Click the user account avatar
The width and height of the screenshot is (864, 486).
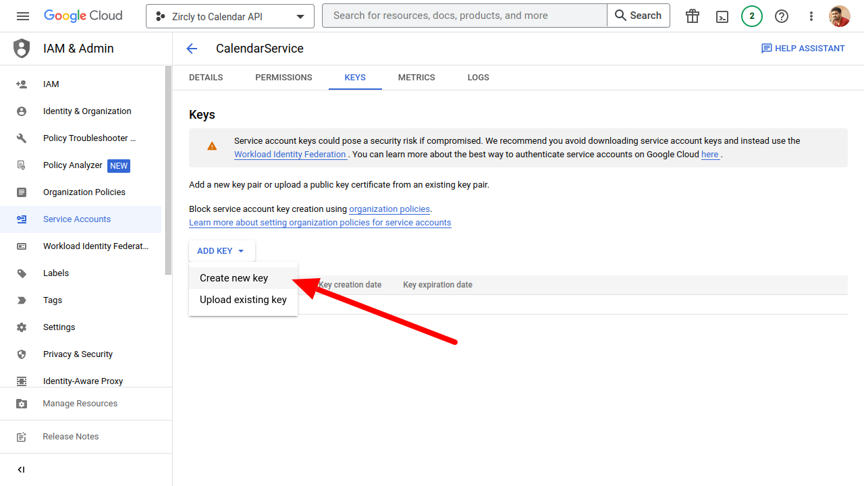point(840,16)
